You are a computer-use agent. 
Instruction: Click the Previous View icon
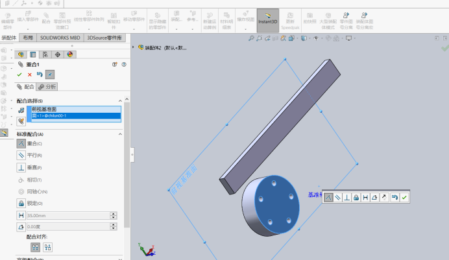pos(267,38)
